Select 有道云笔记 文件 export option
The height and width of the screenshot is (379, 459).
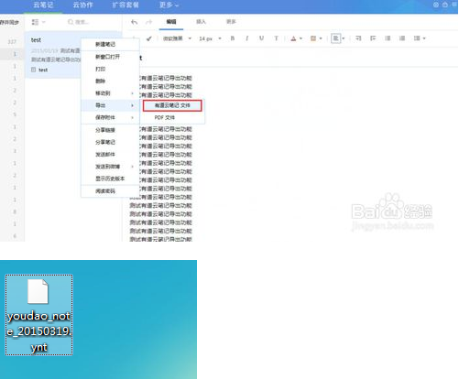tap(172, 105)
